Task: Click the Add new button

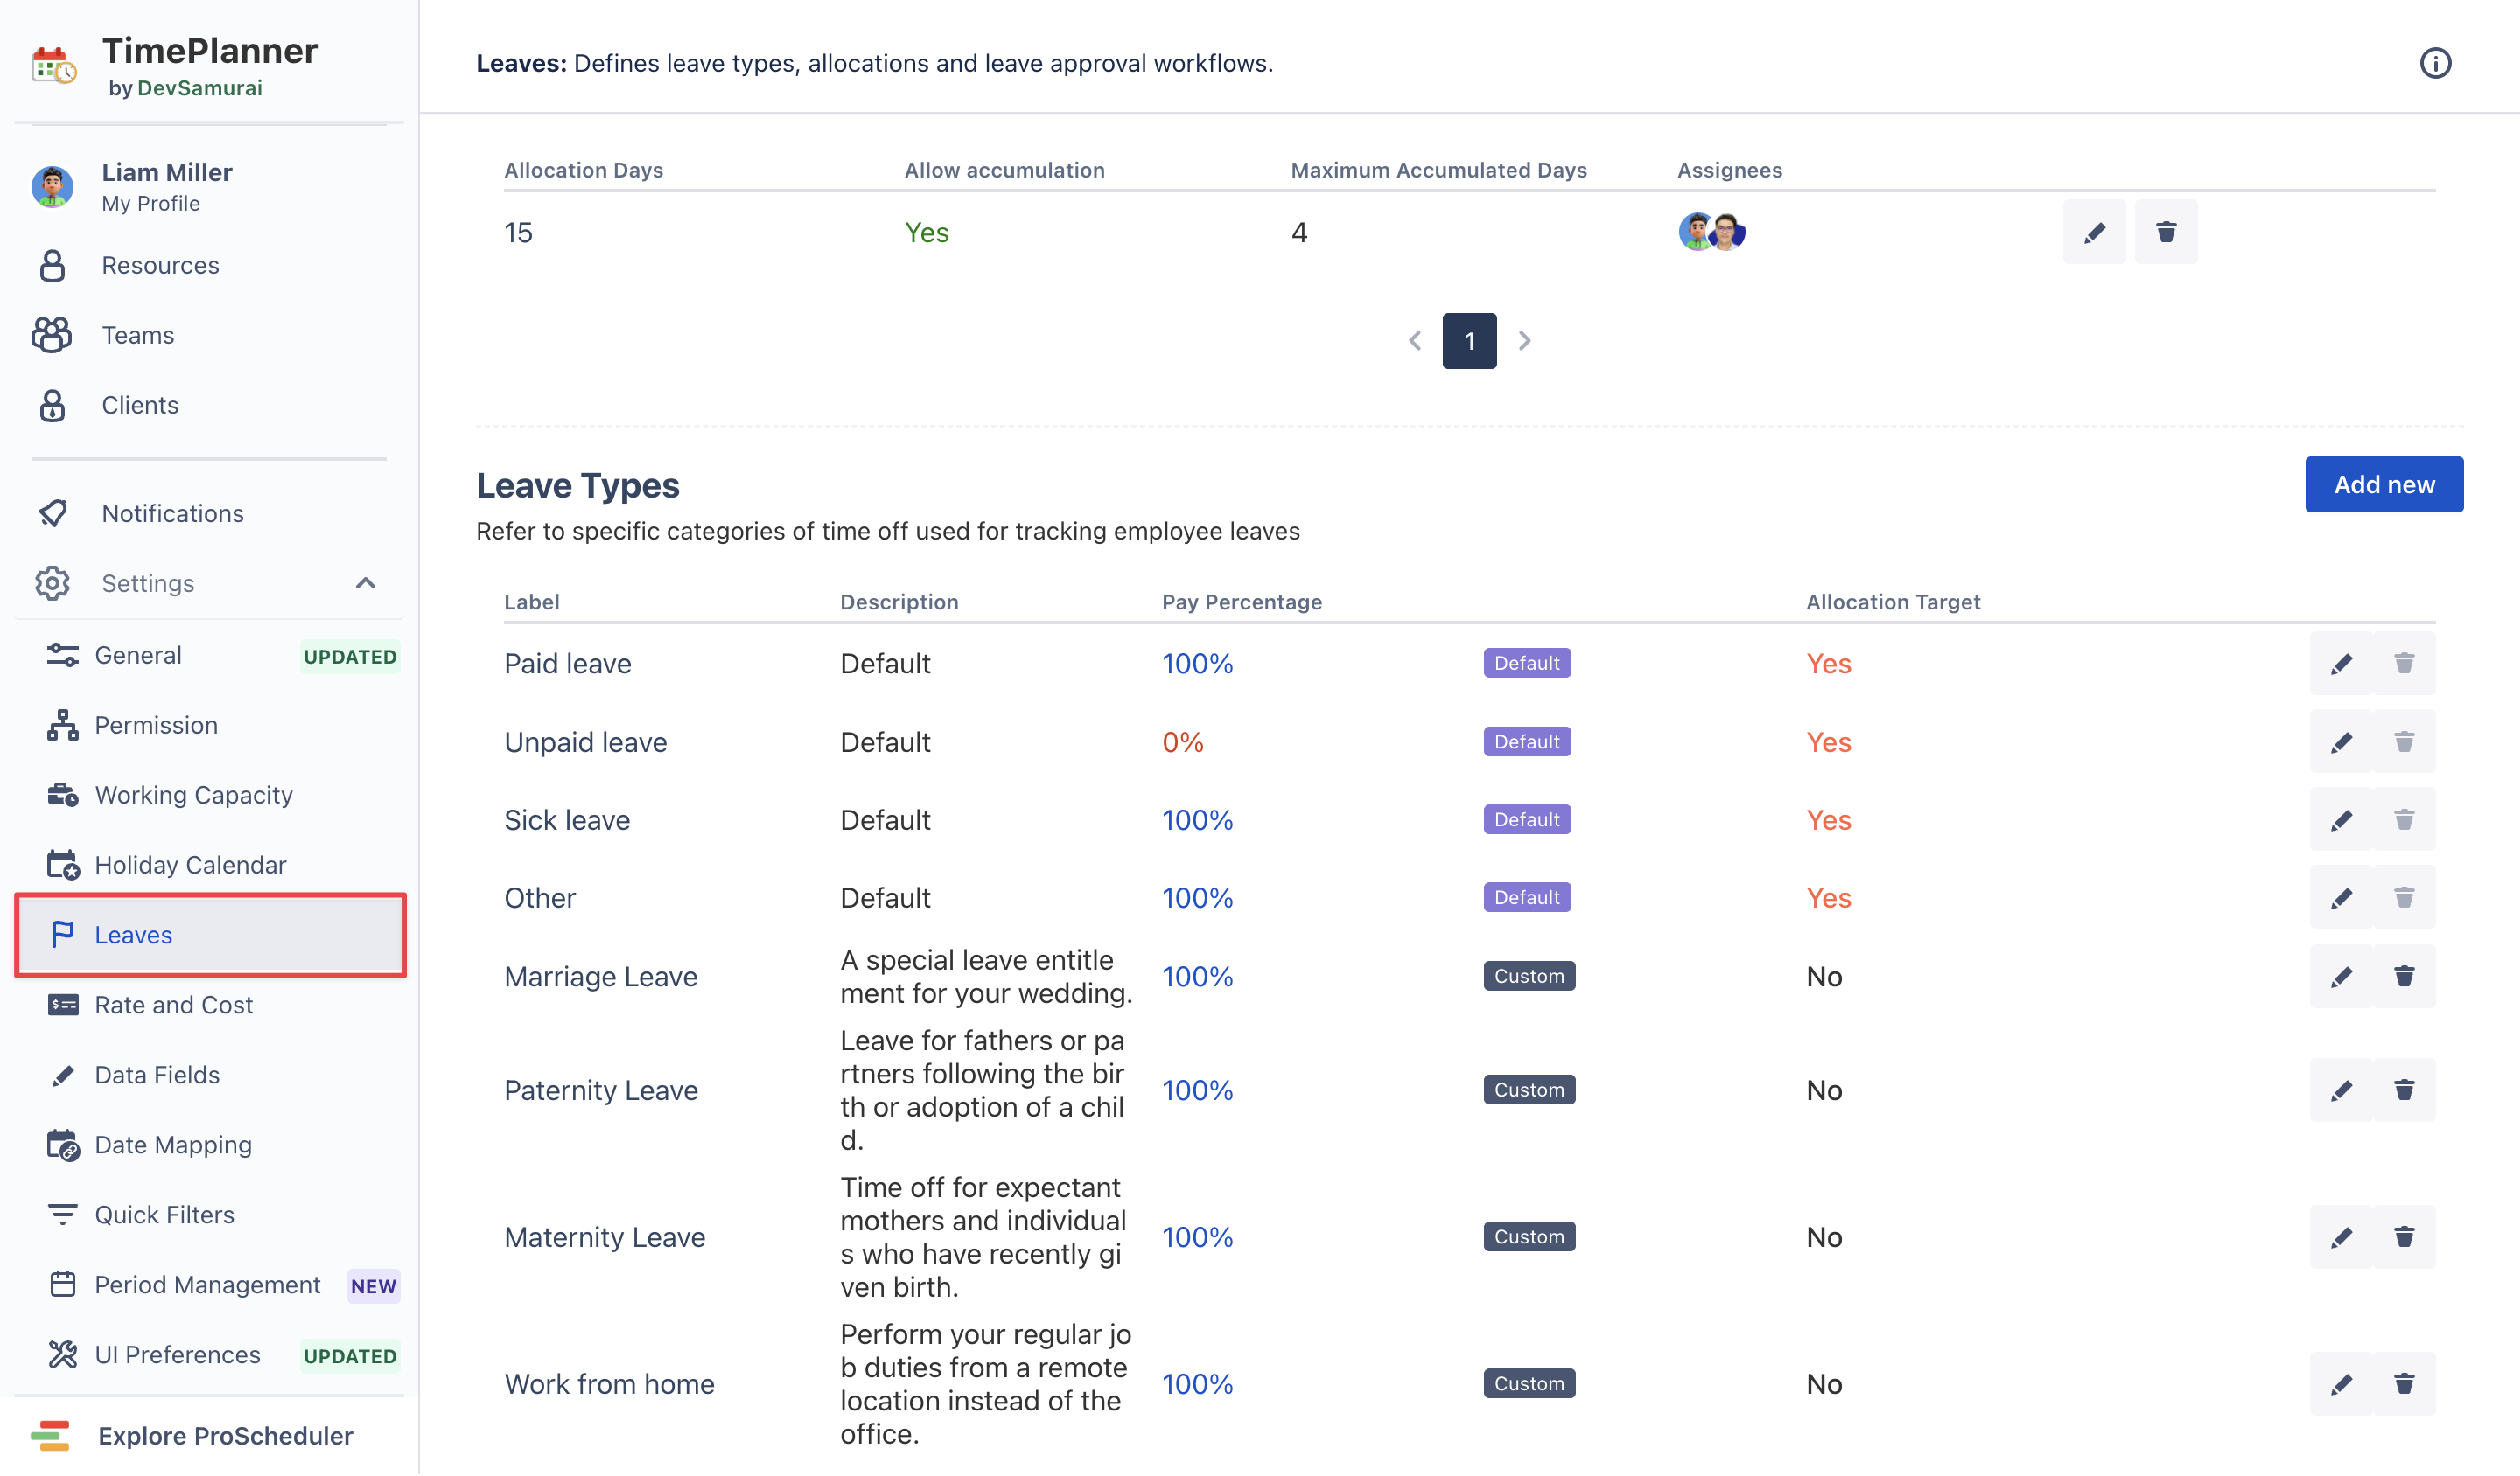Action: [x=2383, y=484]
